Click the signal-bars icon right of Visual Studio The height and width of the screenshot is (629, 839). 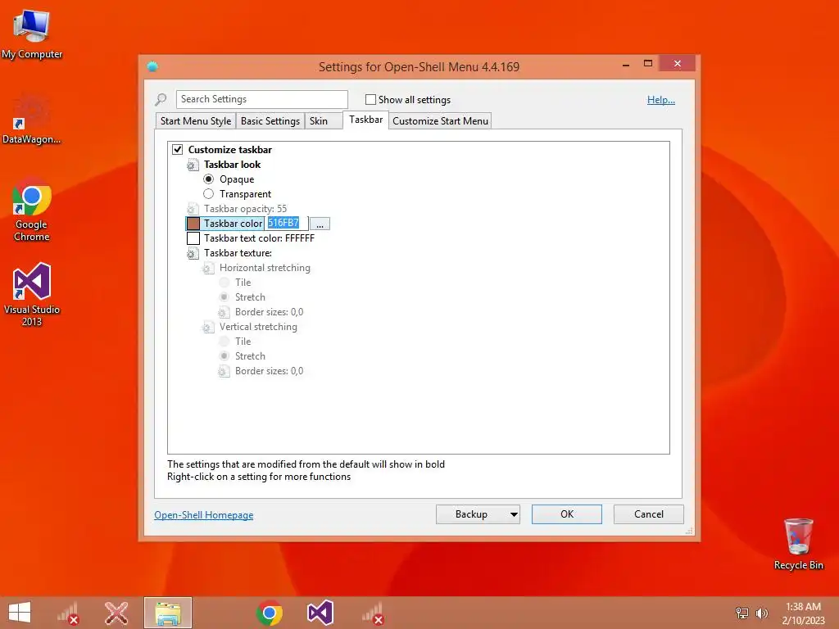tap(373, 613)
